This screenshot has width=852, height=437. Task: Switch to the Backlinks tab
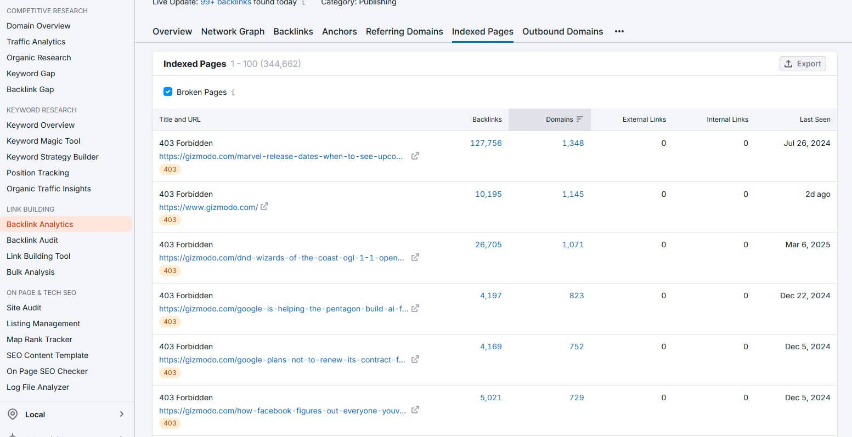(x=293, y=31)
